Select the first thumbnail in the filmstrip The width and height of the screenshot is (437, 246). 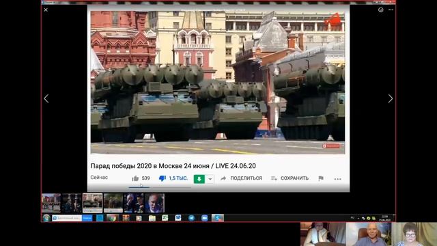51,203
